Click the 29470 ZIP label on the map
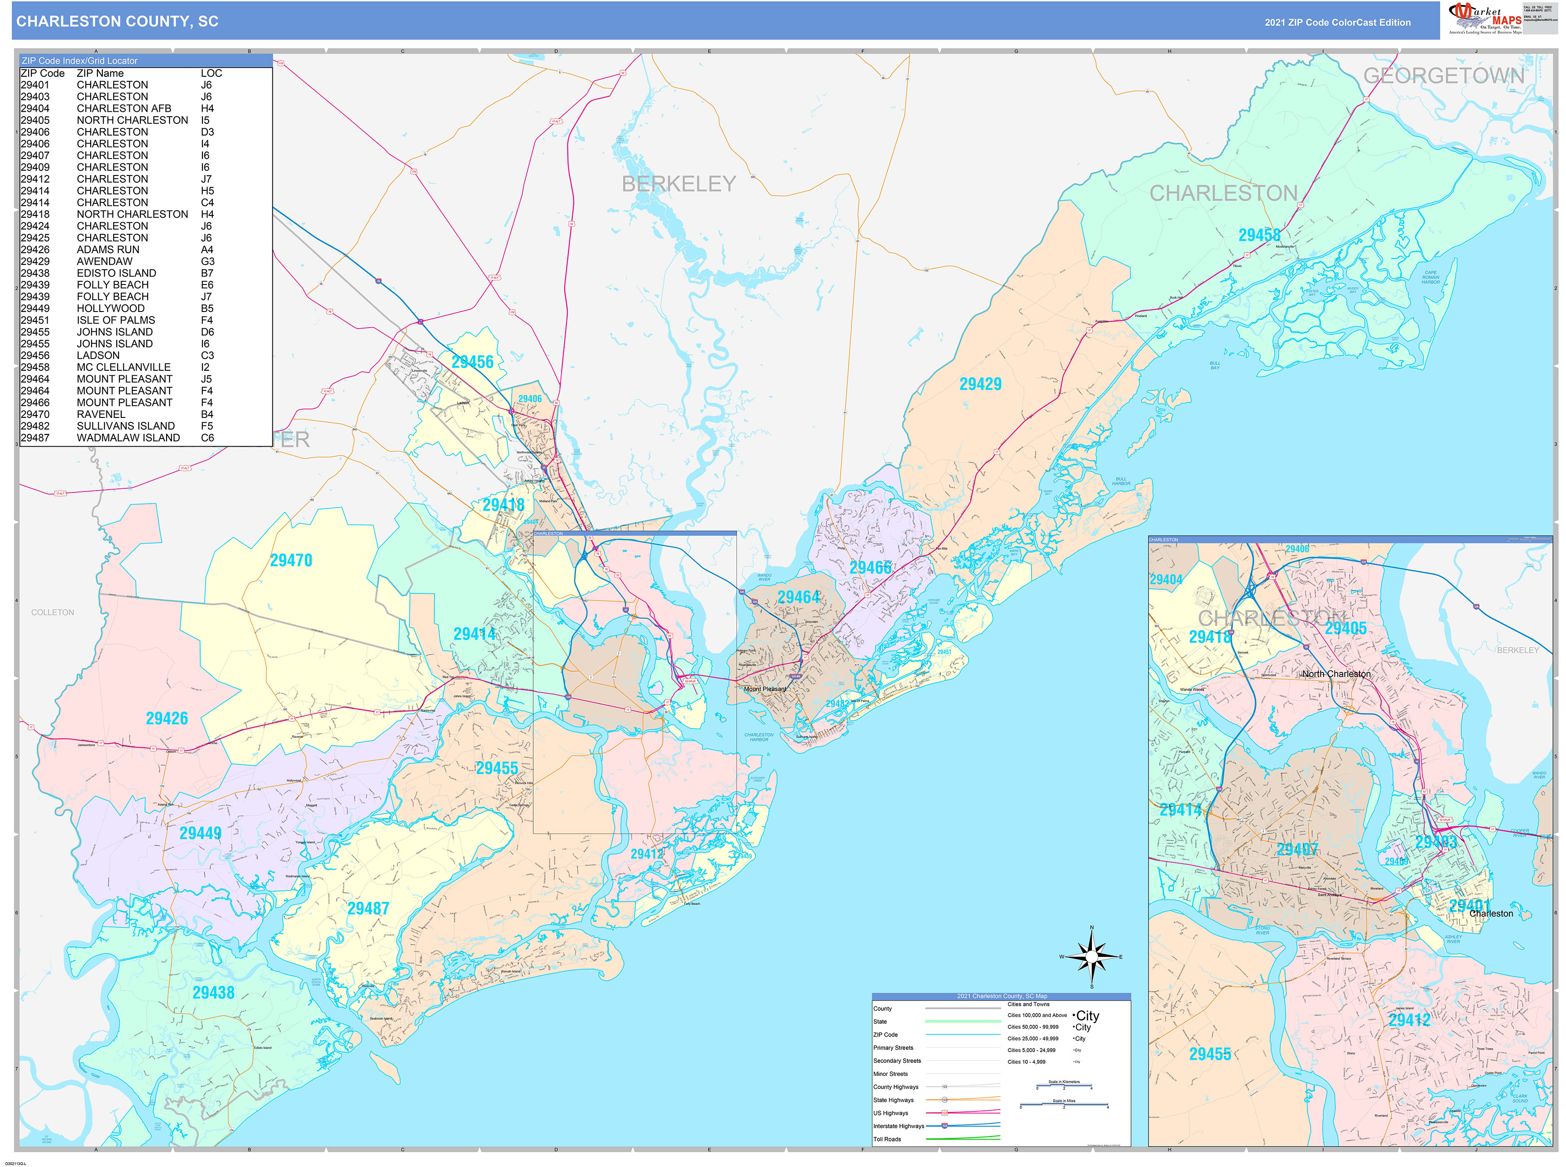 (291, 560)
